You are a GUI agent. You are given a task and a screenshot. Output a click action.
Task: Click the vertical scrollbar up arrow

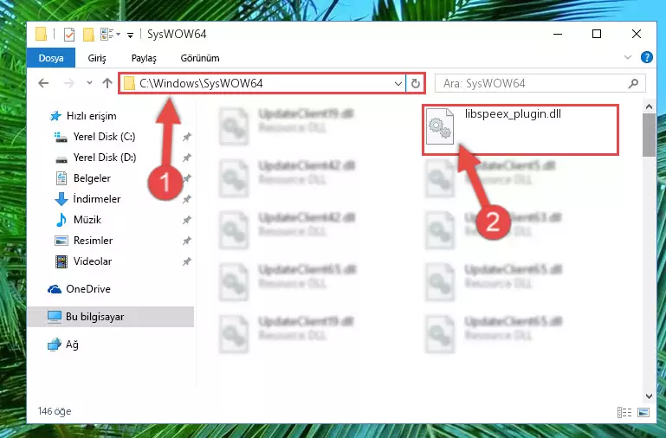click(x=649, y=106)
